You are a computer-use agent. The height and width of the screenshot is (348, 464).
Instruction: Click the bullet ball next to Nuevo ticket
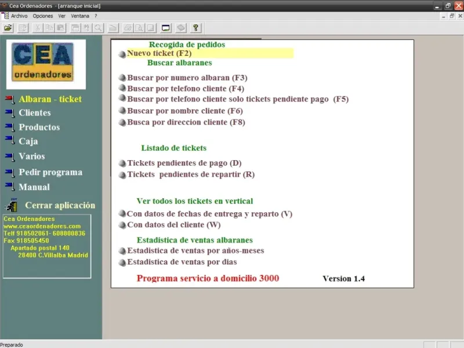tap(122, 55)
